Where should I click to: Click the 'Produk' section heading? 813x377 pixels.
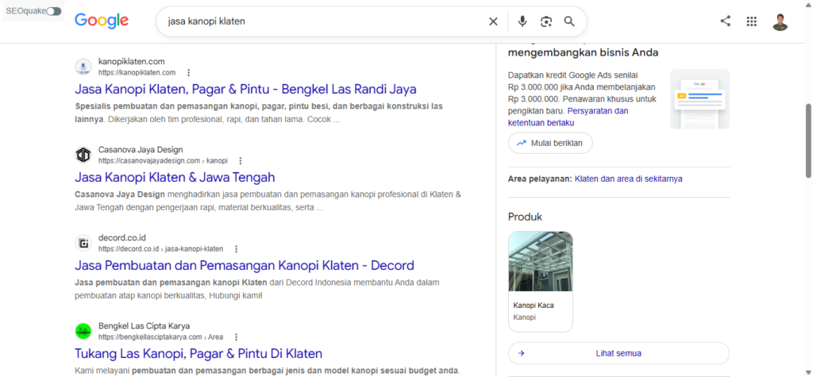(526, 217)
